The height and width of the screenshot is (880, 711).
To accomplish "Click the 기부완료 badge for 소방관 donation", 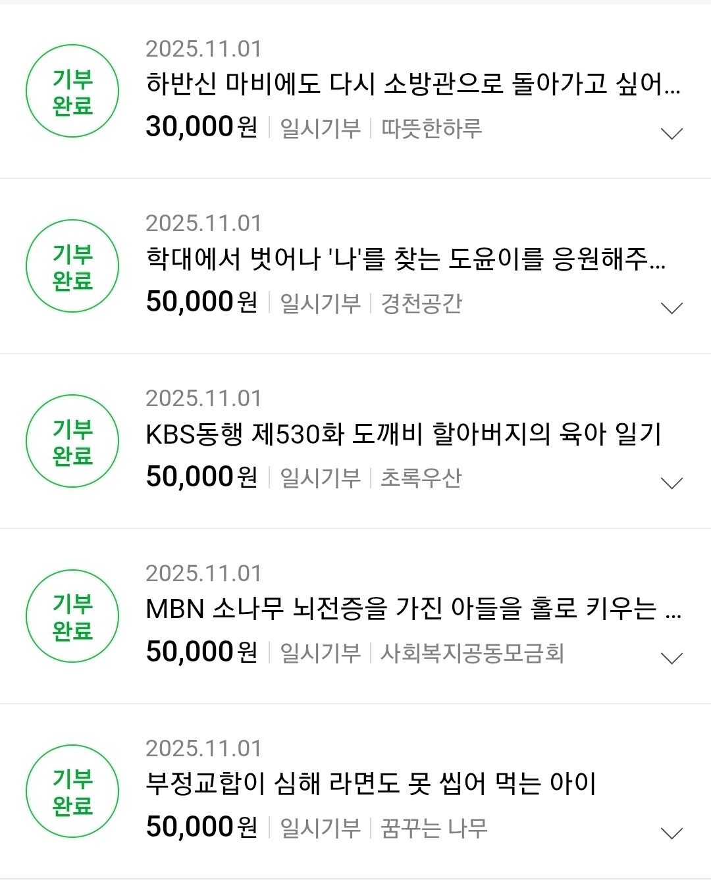I will tap(72, 91).
